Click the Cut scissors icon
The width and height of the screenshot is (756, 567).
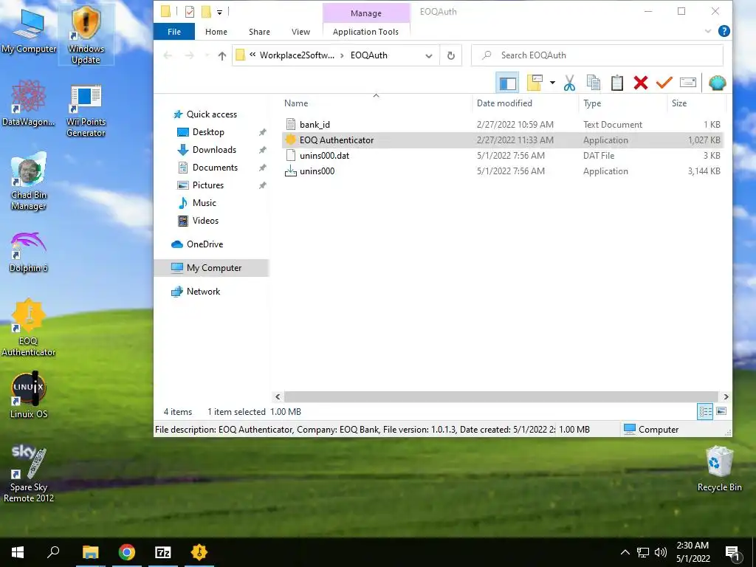(569, 83)
